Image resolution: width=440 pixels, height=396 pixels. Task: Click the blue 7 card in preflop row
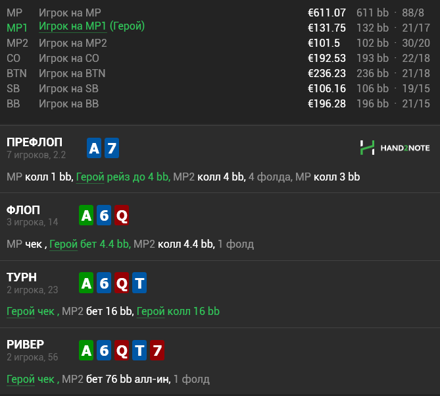point(112,148)
